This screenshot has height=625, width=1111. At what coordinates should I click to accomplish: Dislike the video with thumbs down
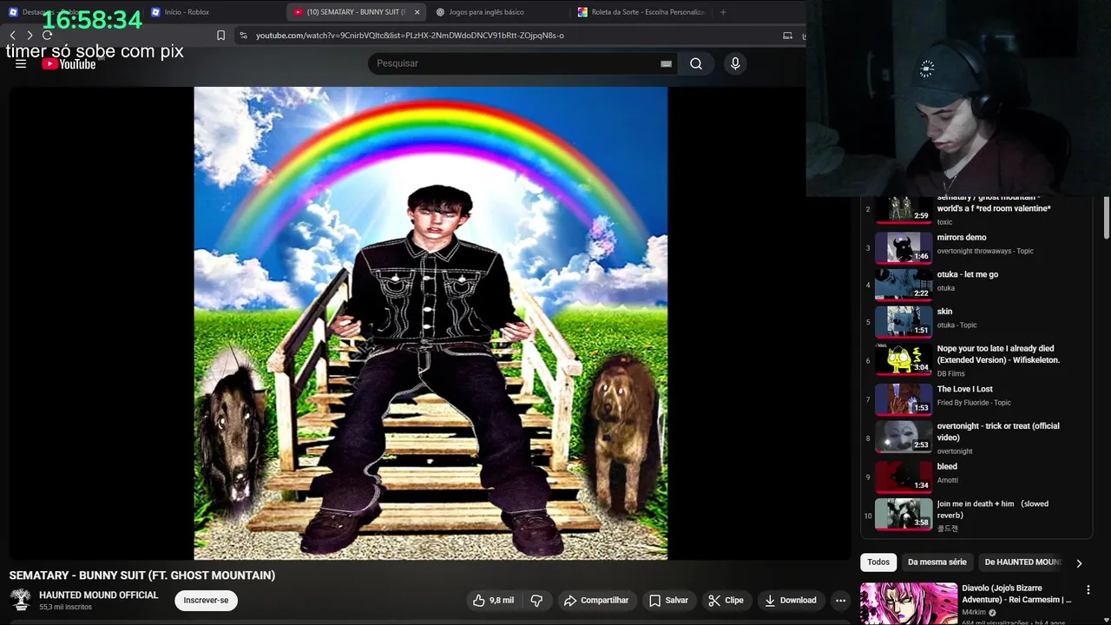coord(536,600)
